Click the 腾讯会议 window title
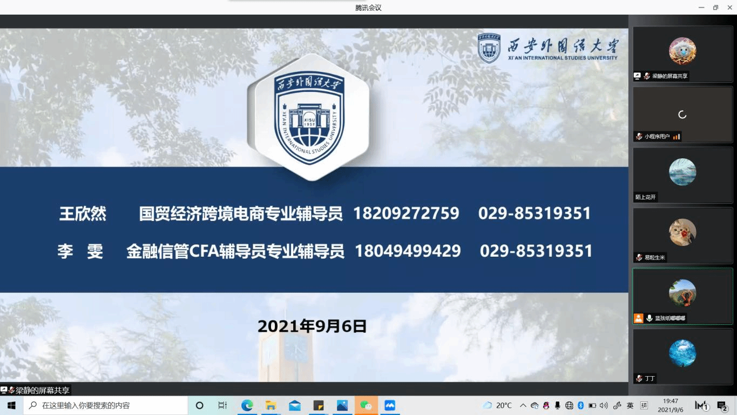This screenshot has width=737, height=415. click(368, 8)
